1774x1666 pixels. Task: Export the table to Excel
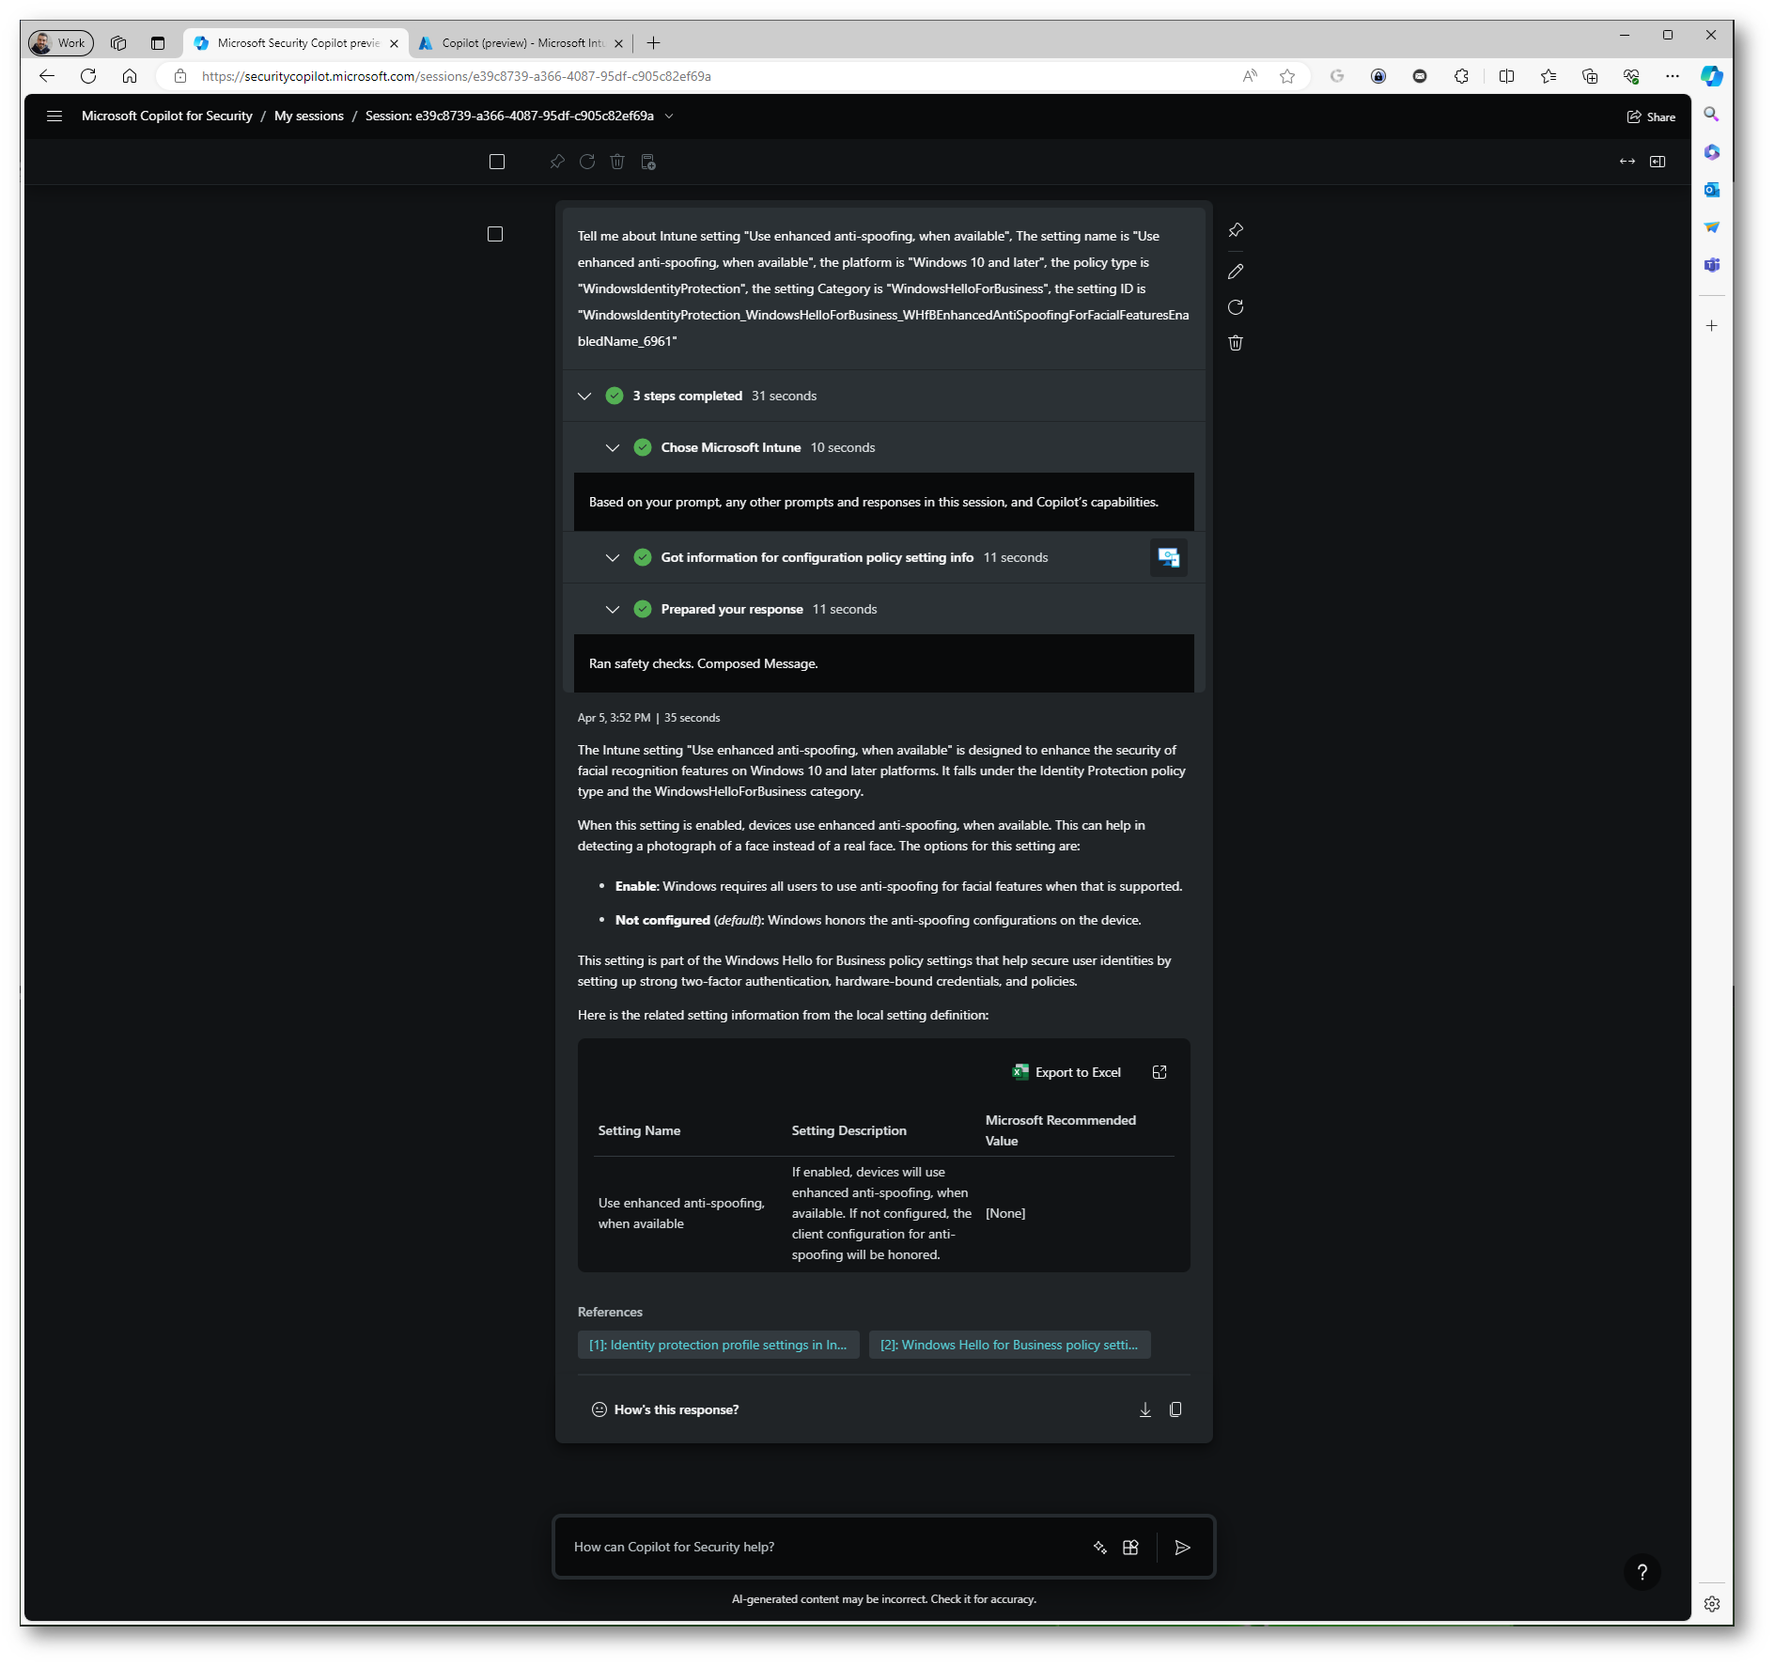[1066, 1072]
